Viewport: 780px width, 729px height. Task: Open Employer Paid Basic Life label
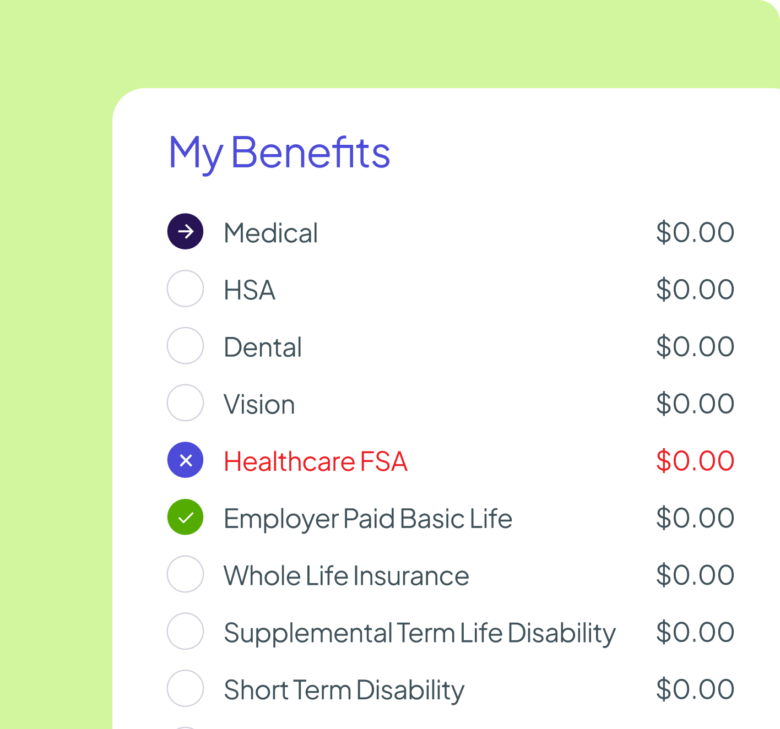click(367, 519)
